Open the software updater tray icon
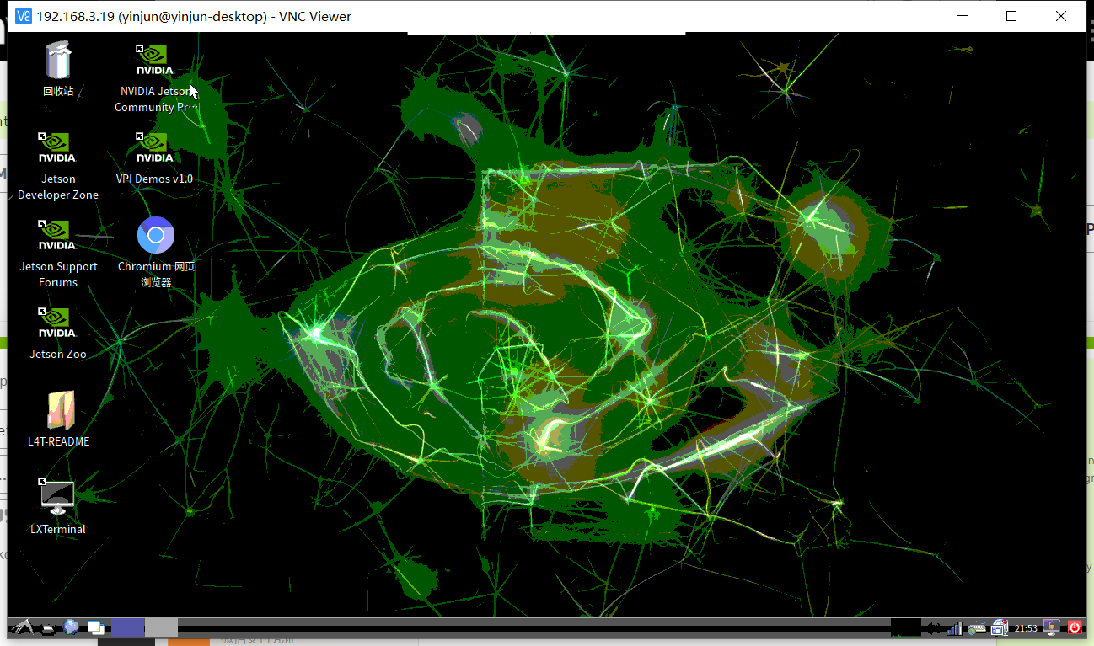 [1000, 627]
